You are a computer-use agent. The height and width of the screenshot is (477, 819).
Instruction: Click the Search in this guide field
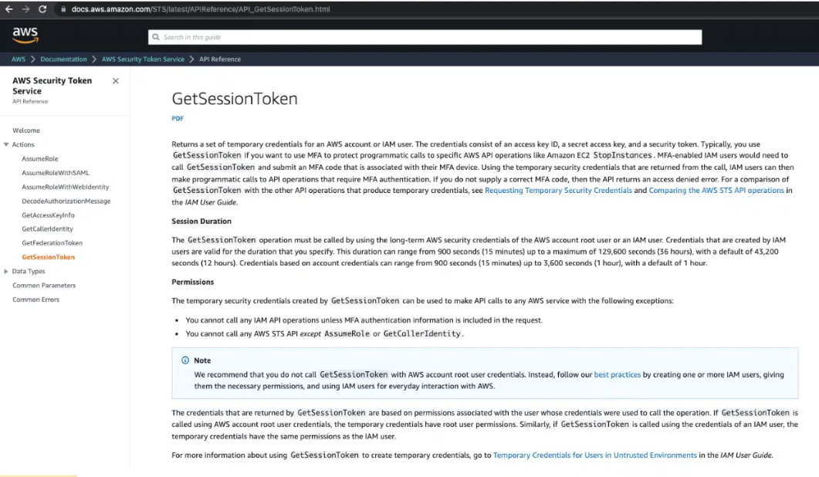coord(425,37)
